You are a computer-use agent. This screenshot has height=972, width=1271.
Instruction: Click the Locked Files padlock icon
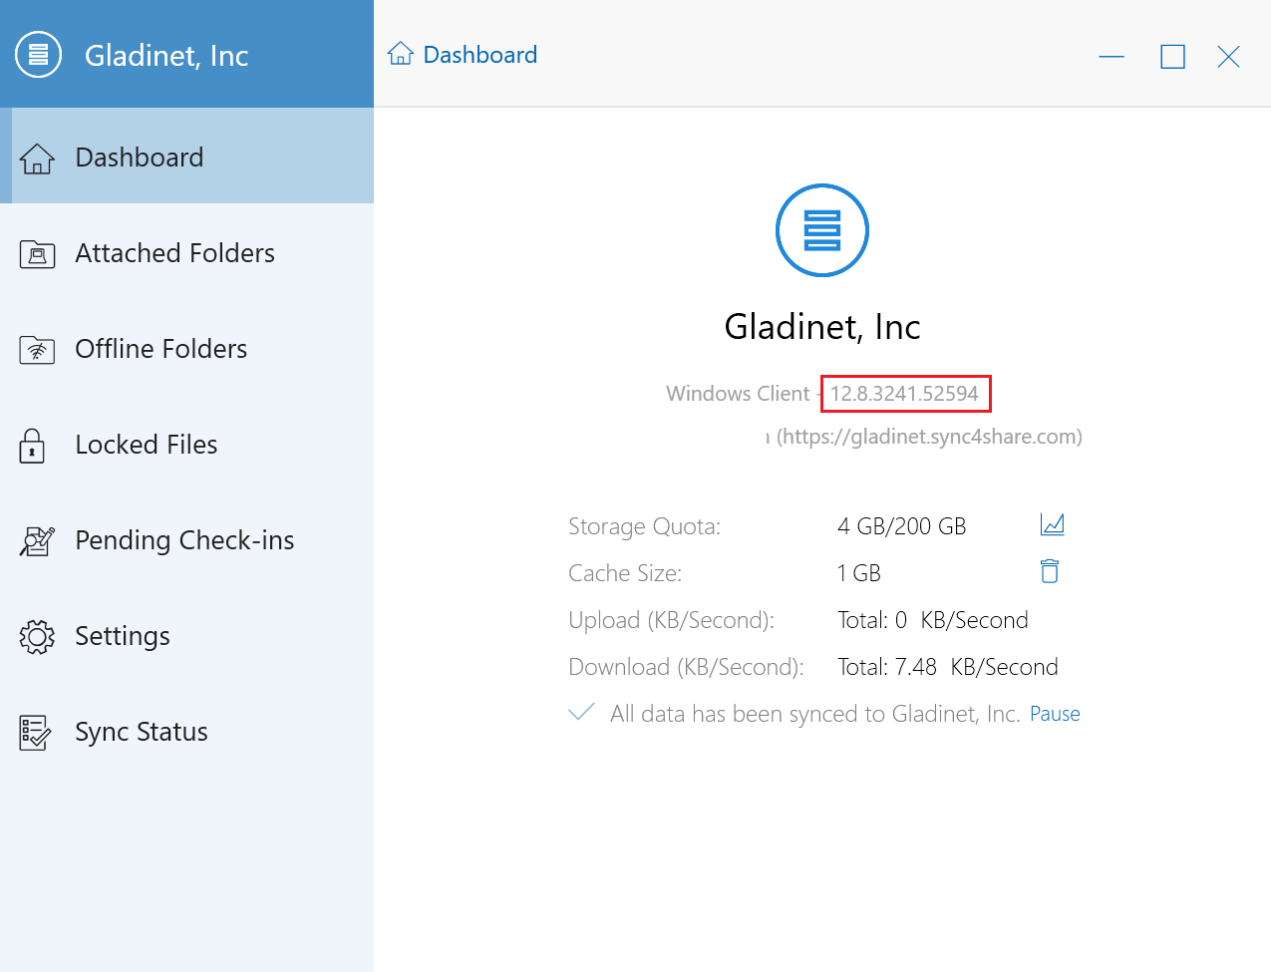tap(32, 446)
